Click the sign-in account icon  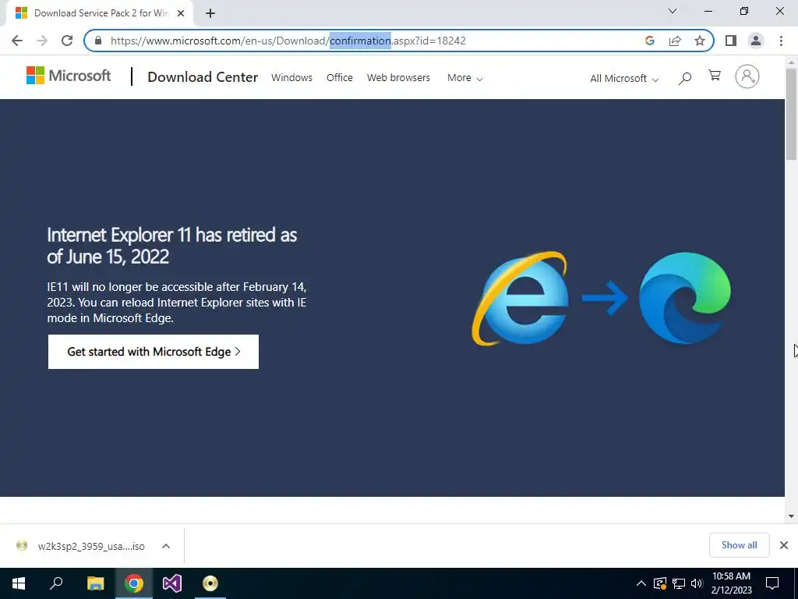[747, 76]
